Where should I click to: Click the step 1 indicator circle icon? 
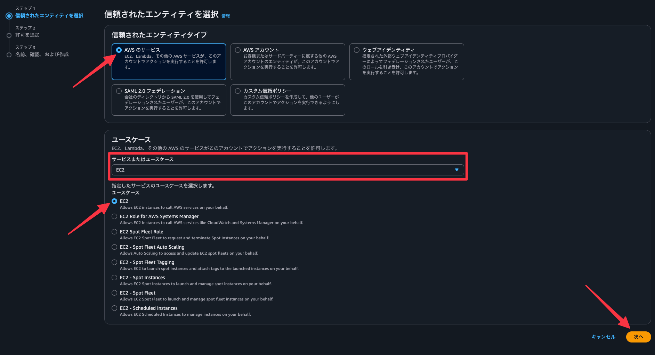9,16
